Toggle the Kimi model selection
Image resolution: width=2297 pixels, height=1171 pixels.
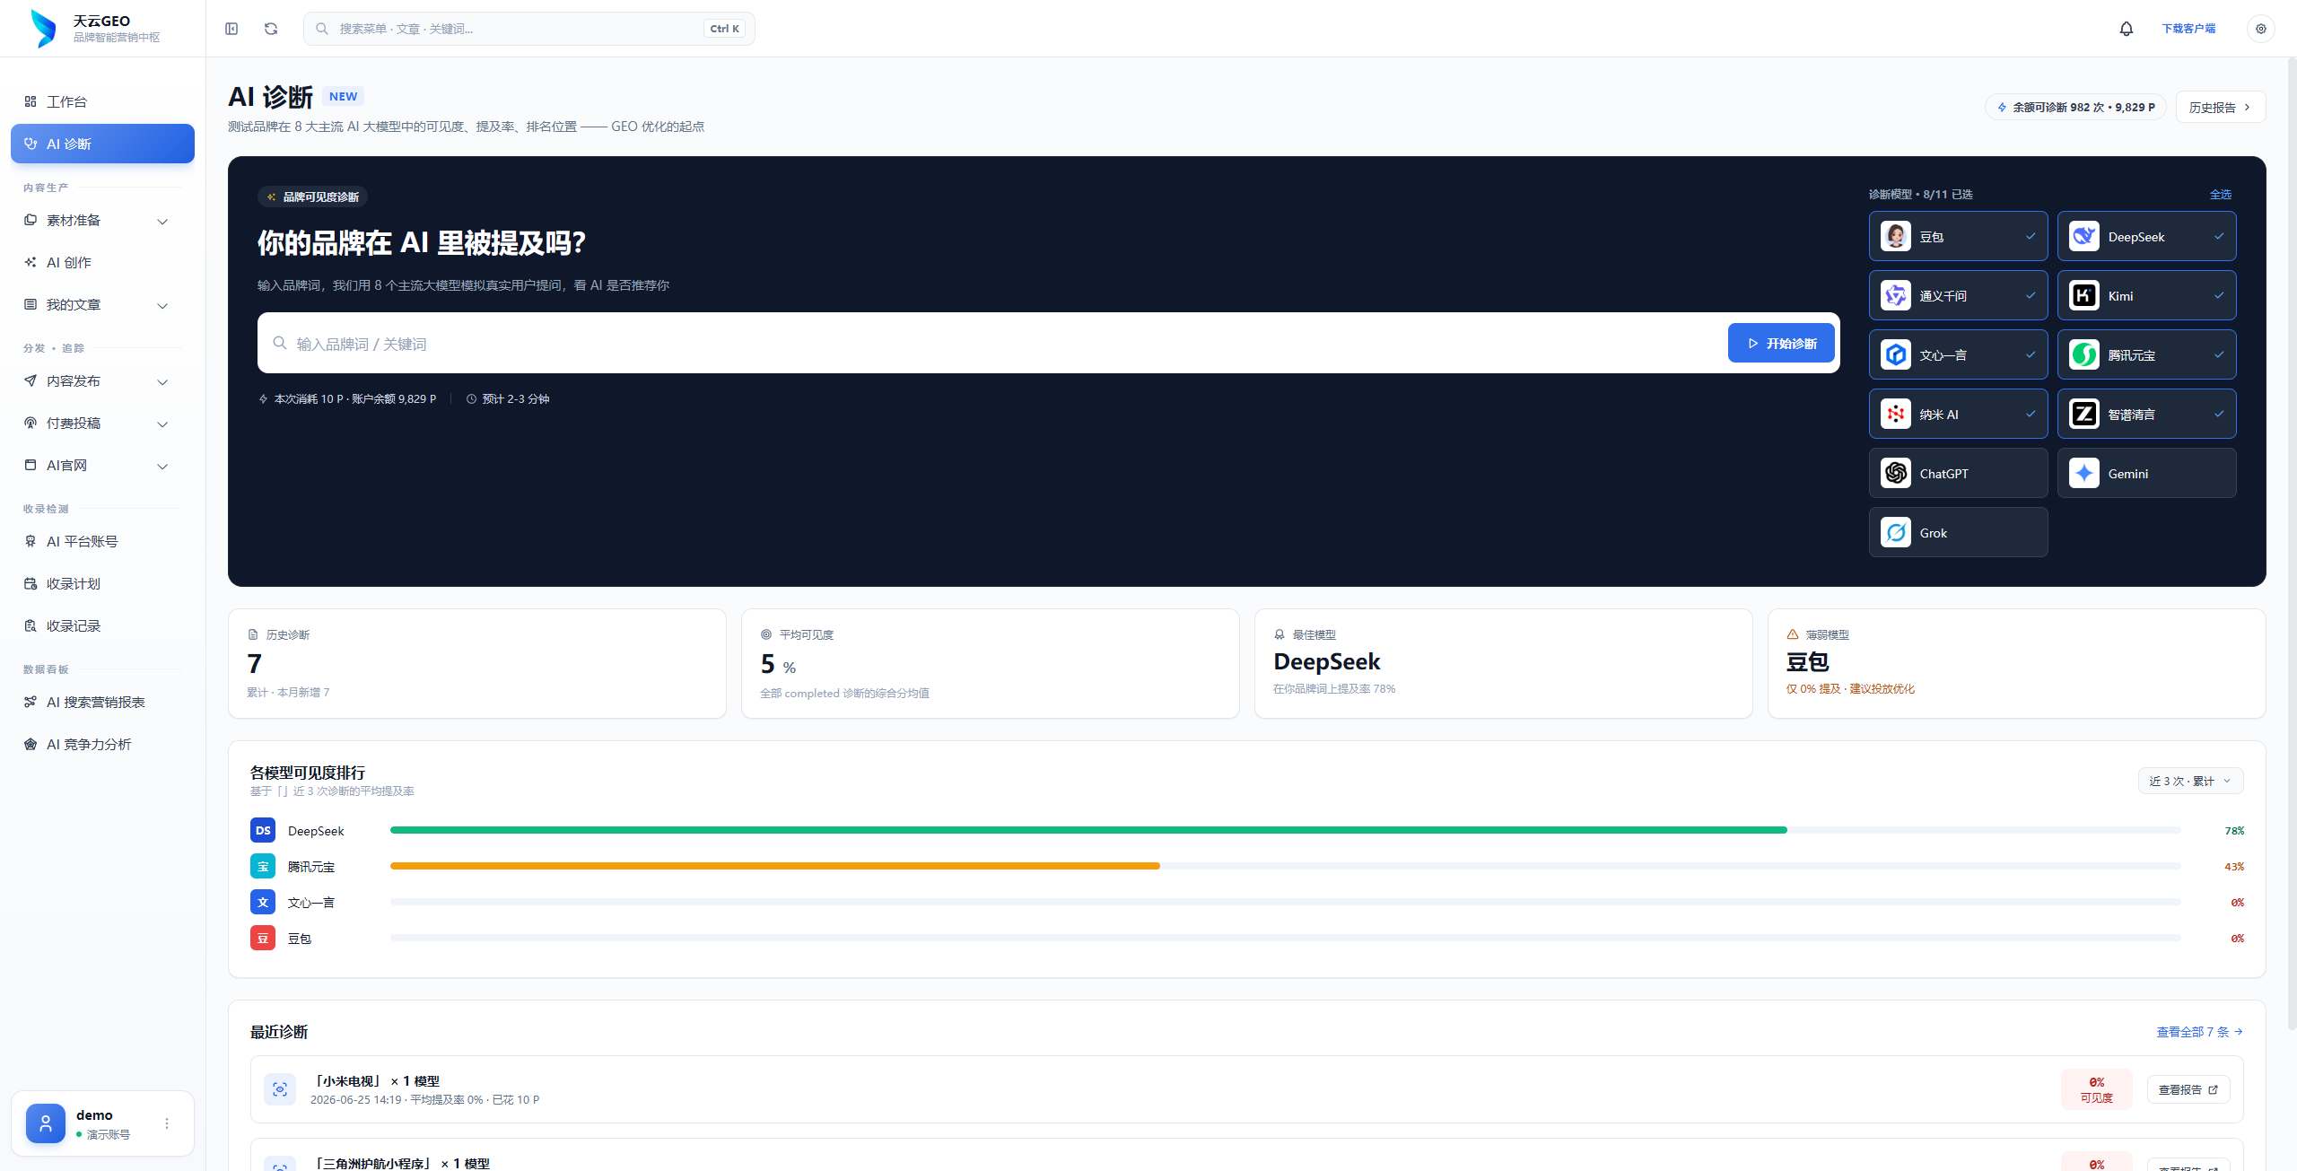point(2147,295)
